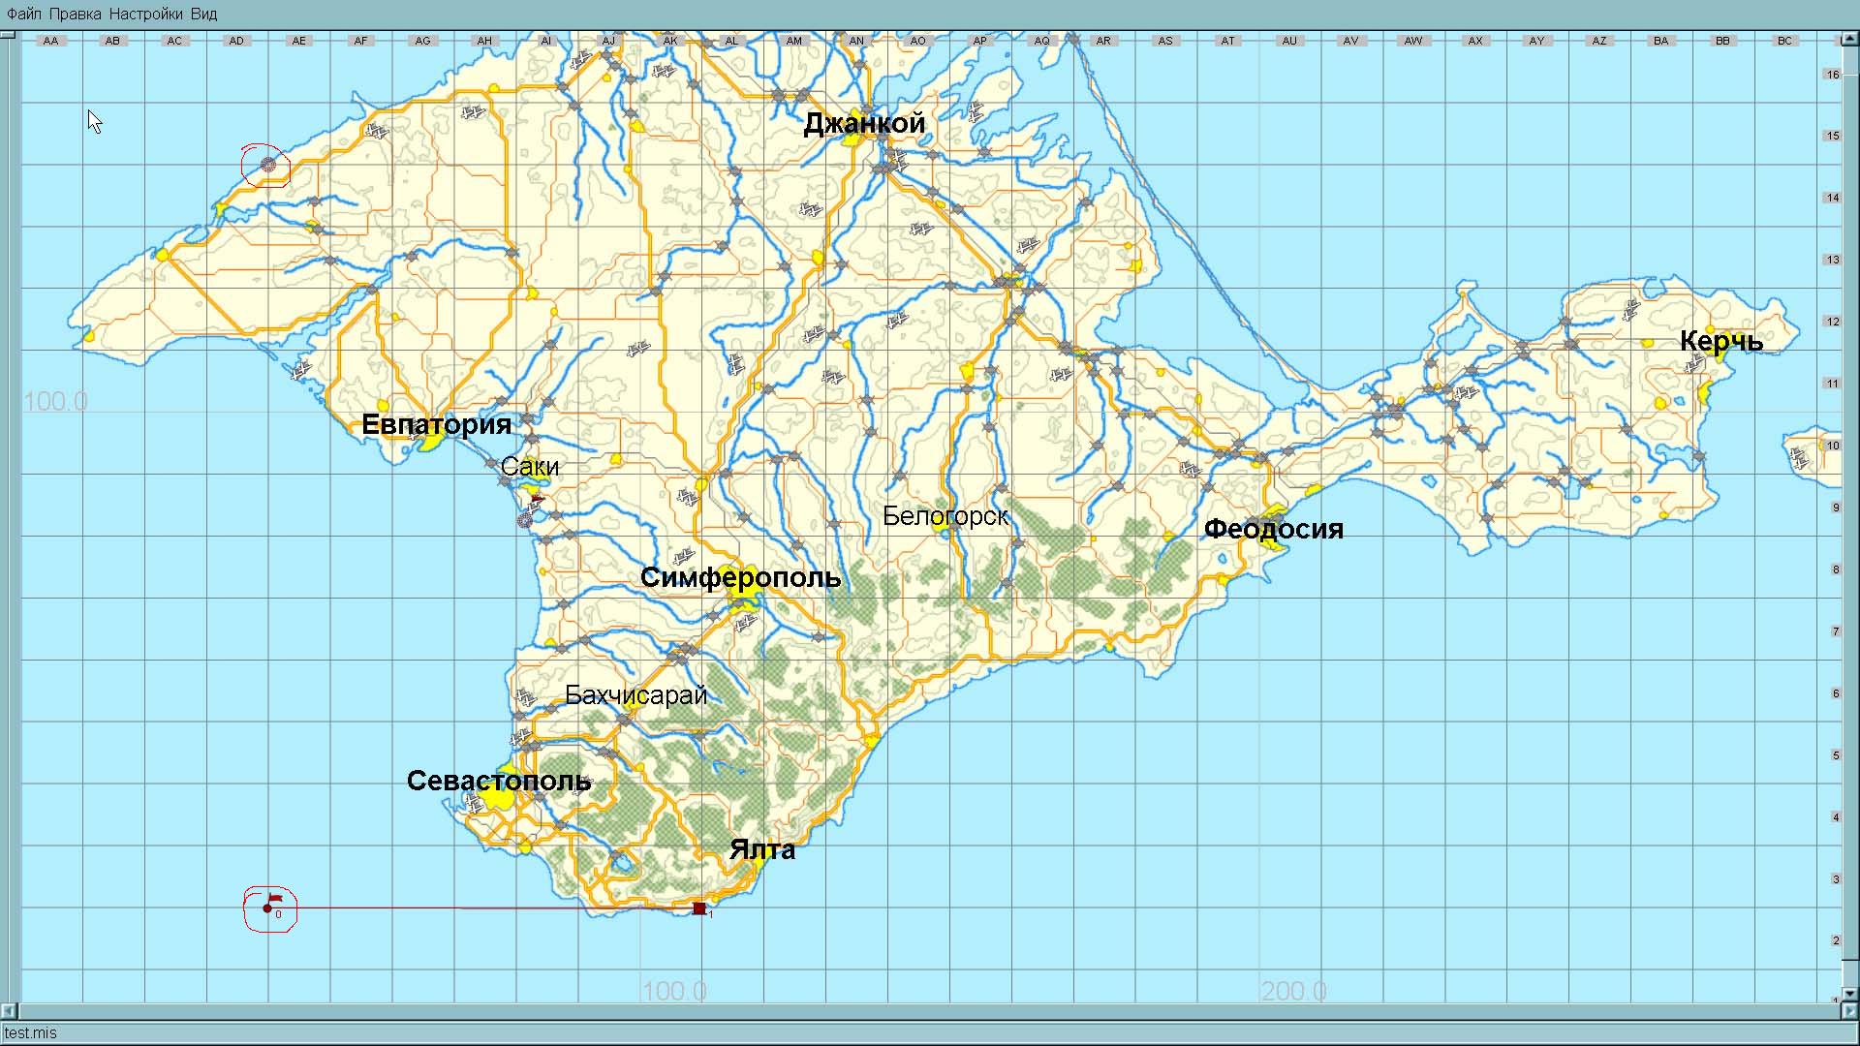
Task: Click the Симферополь city label
Action: (740, 578)
